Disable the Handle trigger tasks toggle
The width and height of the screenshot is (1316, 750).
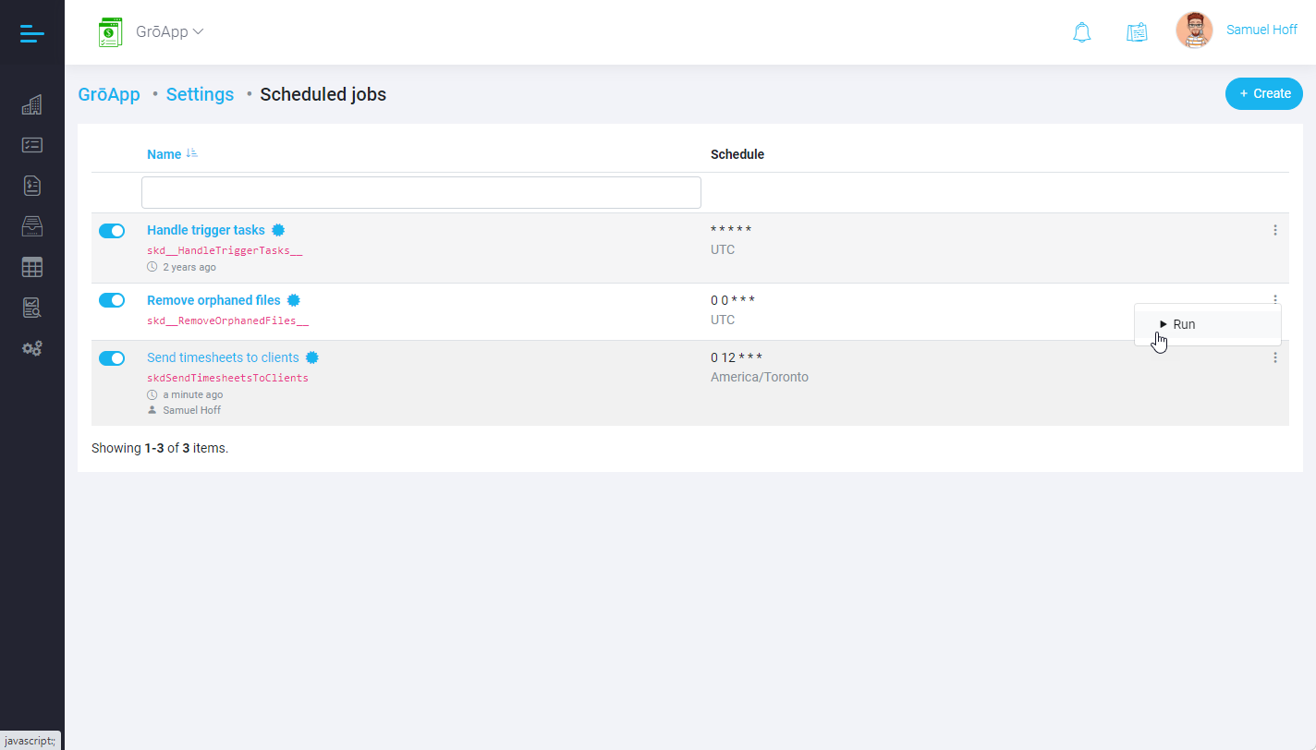112,231
